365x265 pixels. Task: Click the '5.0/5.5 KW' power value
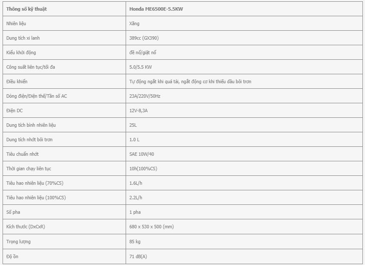pyautogui.click(x=141, y=67)
